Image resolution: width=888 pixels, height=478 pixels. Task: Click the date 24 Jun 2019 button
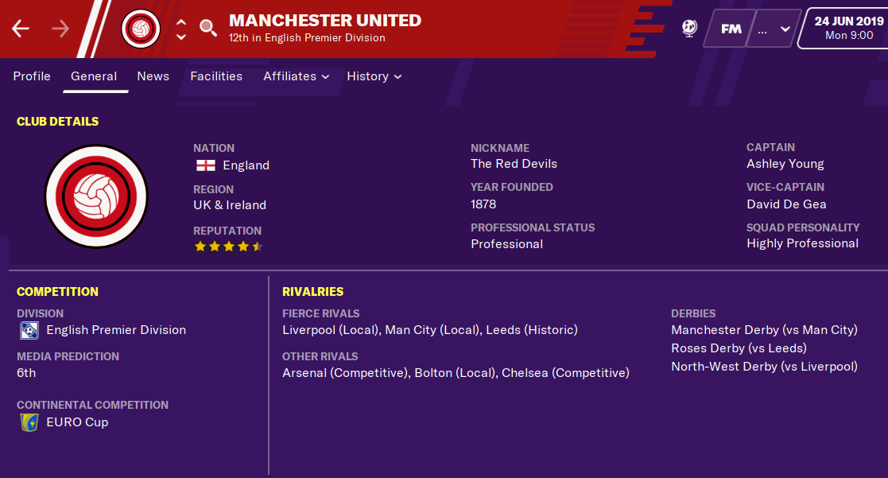(x=847, y=28)
